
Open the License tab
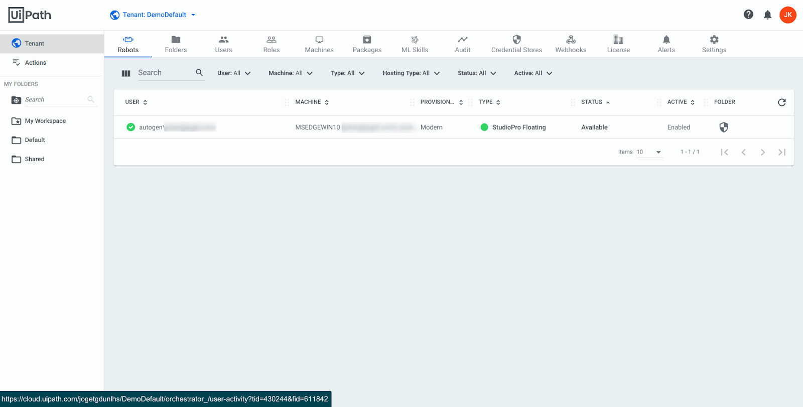(618, 44)
